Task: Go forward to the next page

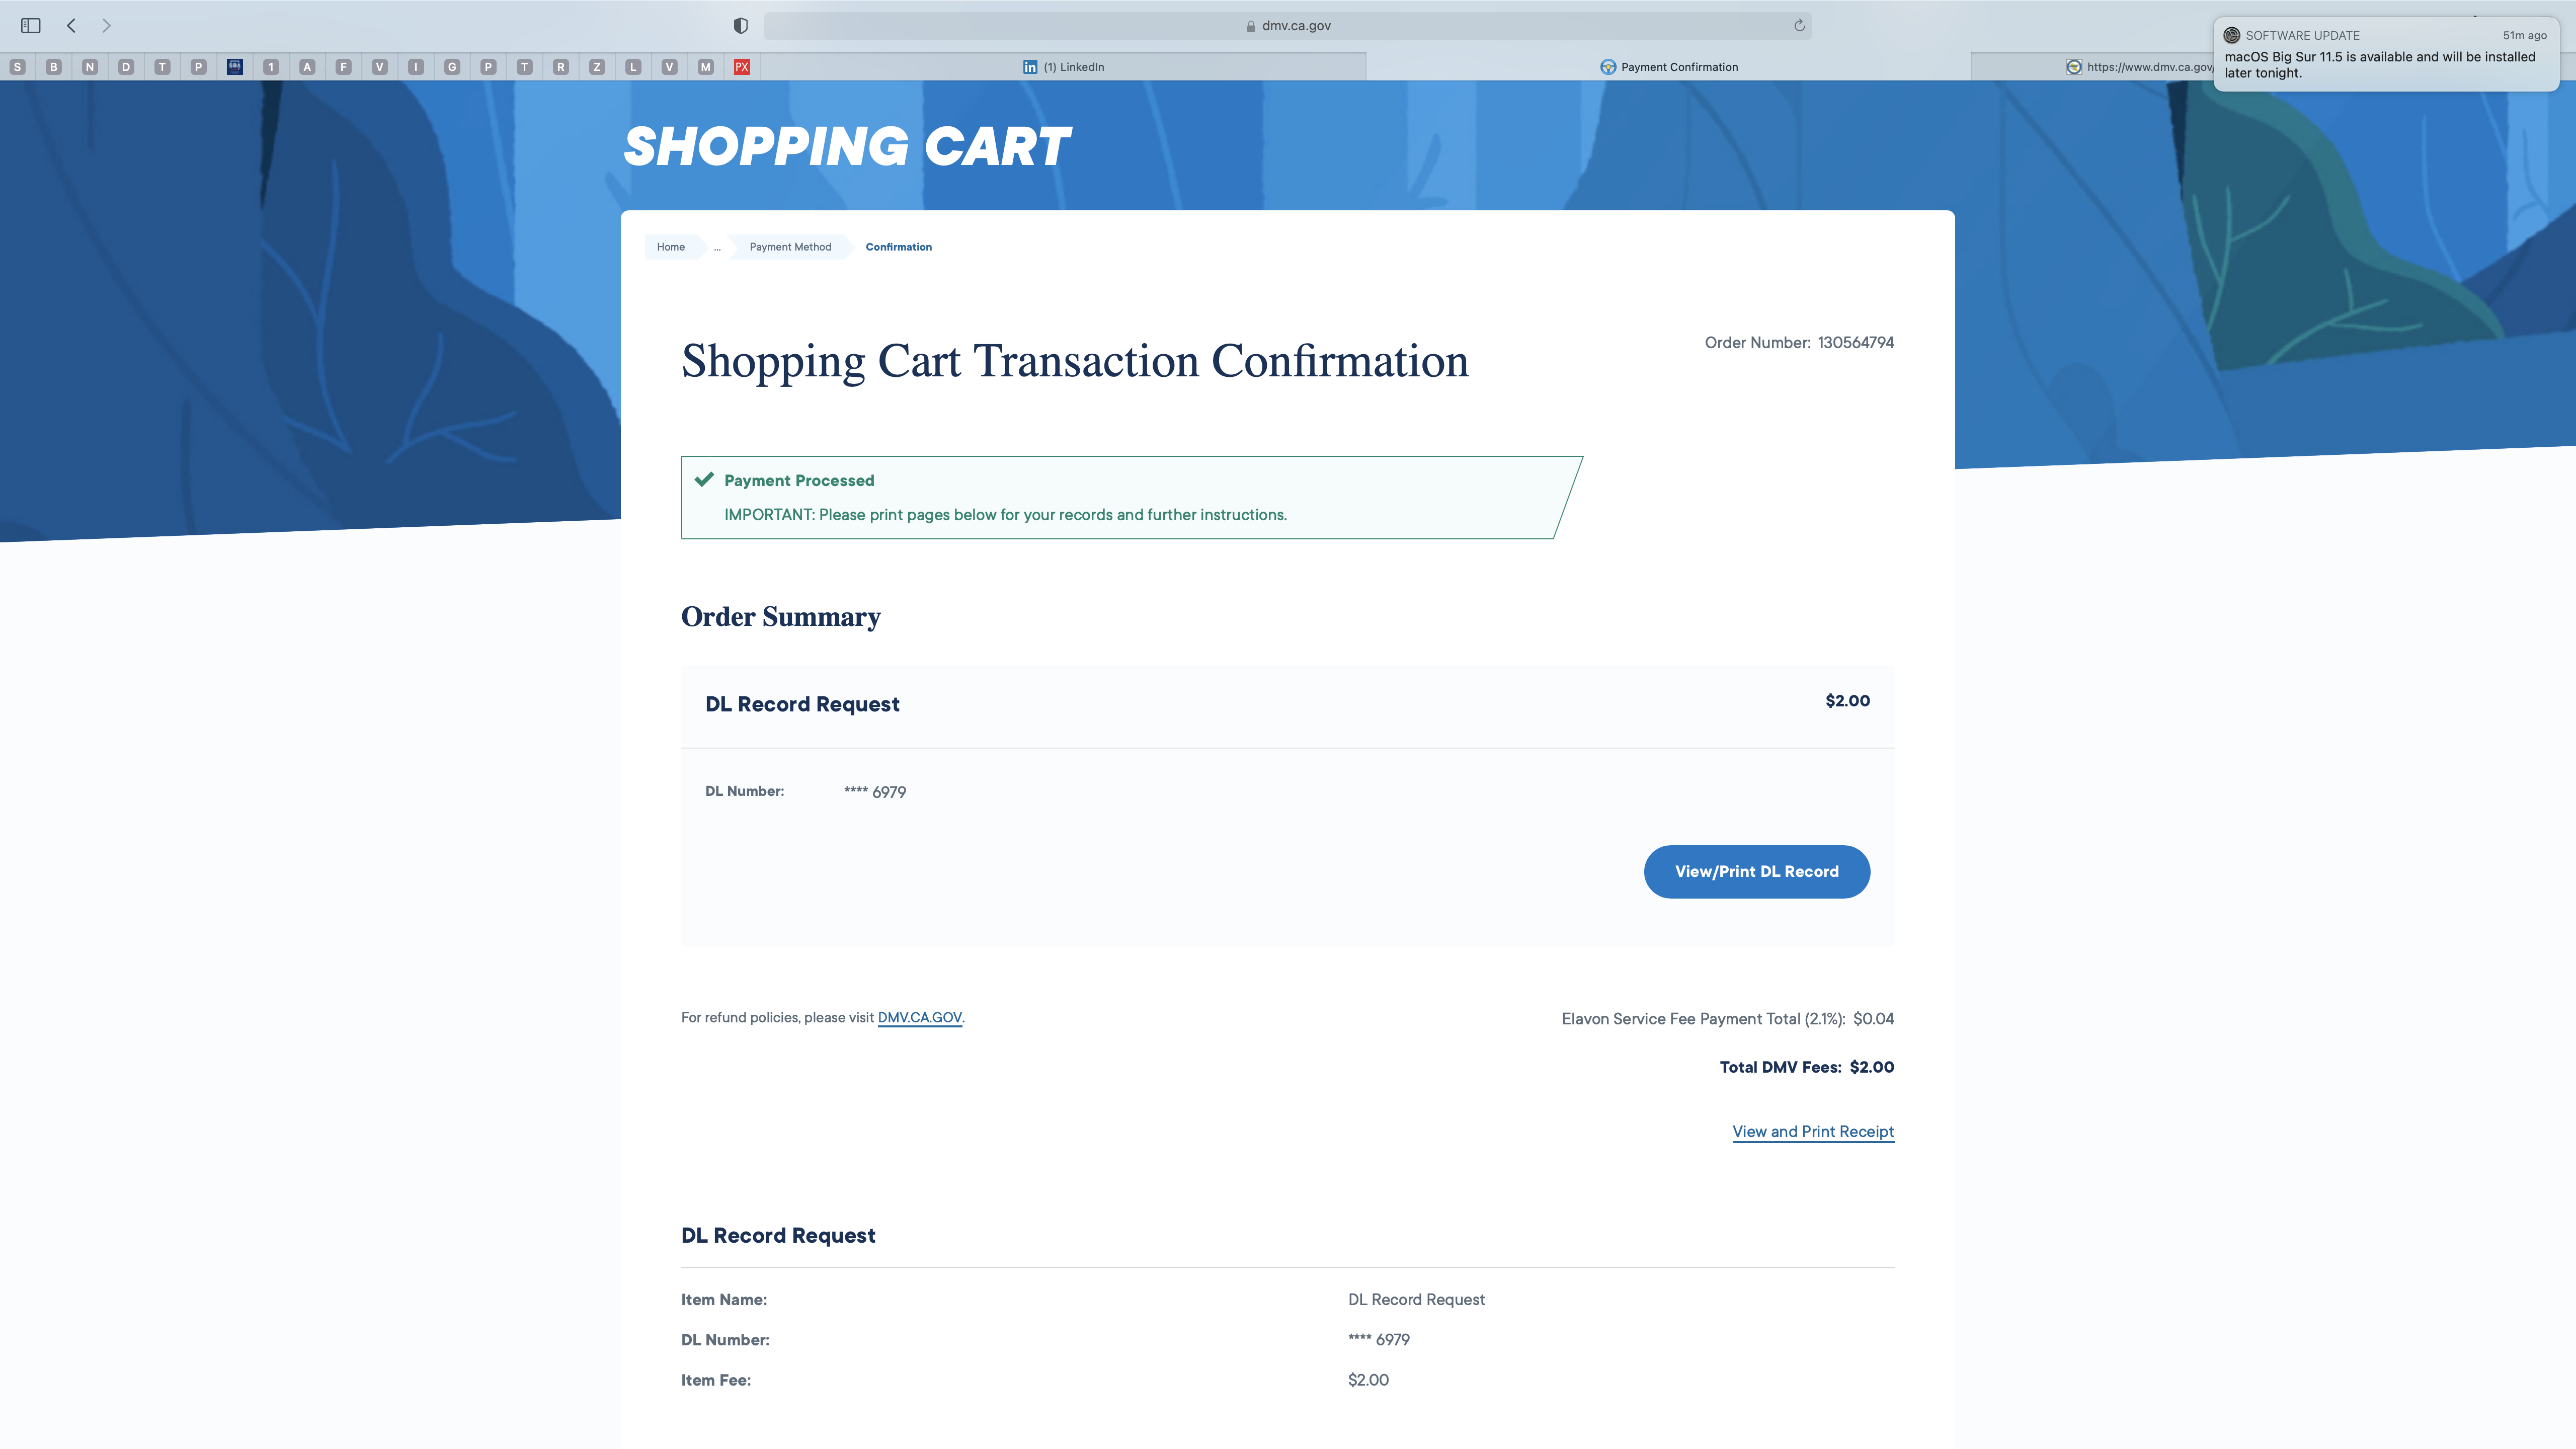Action: click(106, 25)
